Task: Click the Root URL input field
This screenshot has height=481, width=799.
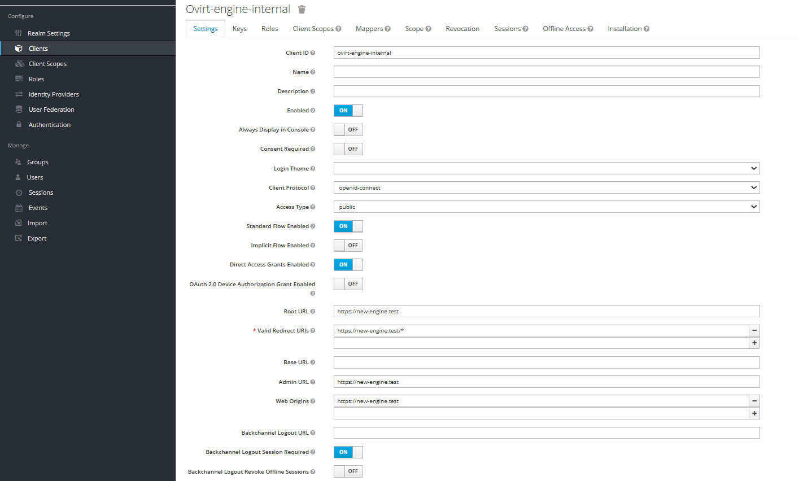Action: pyautogui.click(x=546, y=312)
